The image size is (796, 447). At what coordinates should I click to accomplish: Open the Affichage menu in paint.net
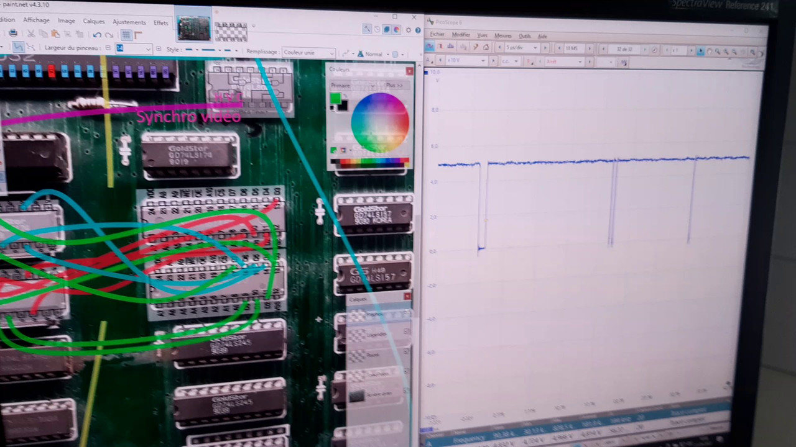click(x=36, y=20)
